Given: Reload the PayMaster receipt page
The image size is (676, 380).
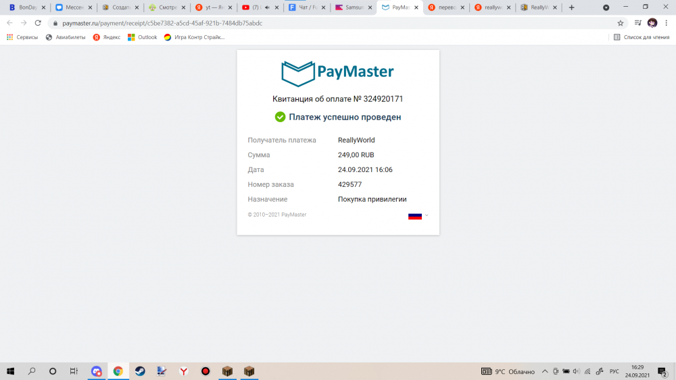Looking at the screenshot, I should click(38, 23).
